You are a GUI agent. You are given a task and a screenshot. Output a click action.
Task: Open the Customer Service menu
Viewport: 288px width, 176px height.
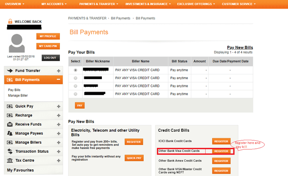239,4
